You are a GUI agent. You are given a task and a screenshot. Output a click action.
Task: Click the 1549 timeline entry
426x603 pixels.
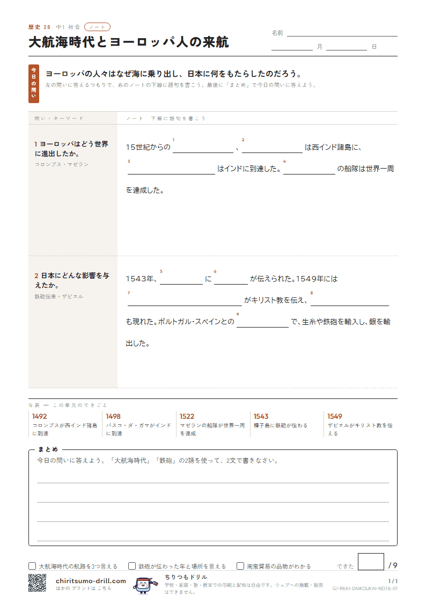tap(360, 425)
